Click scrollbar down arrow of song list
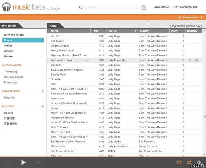The height and width of the screenshot is (168, 206). click(x=204, y=155)
